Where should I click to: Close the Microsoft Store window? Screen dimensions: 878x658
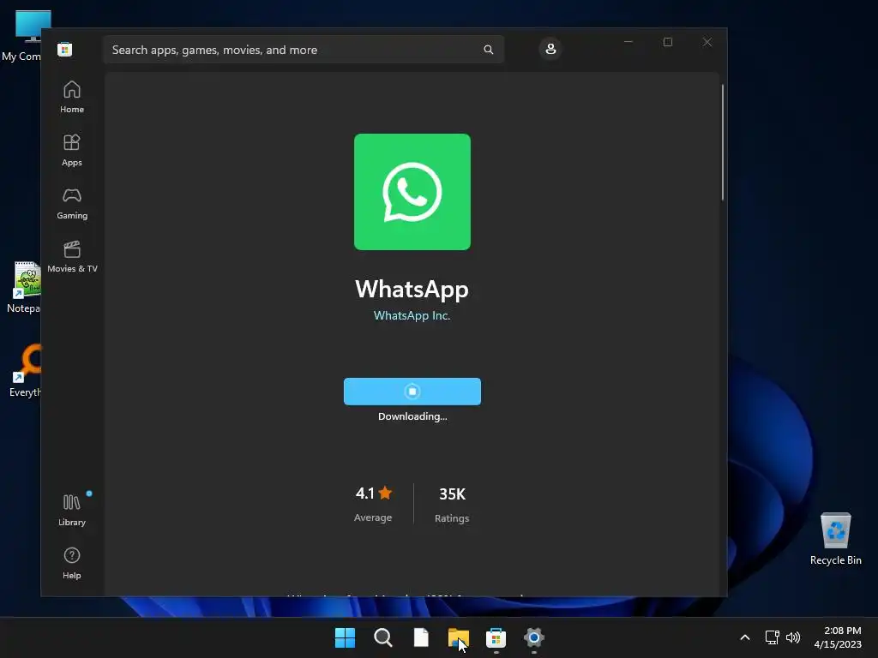click(x=707, y=42)
